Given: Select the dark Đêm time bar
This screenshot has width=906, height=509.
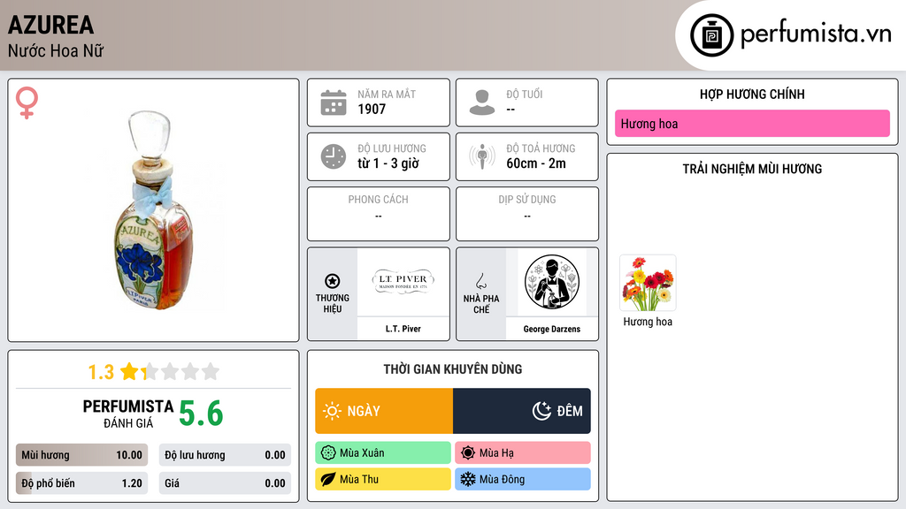Looking at the screenshot, I should point(522,411).
